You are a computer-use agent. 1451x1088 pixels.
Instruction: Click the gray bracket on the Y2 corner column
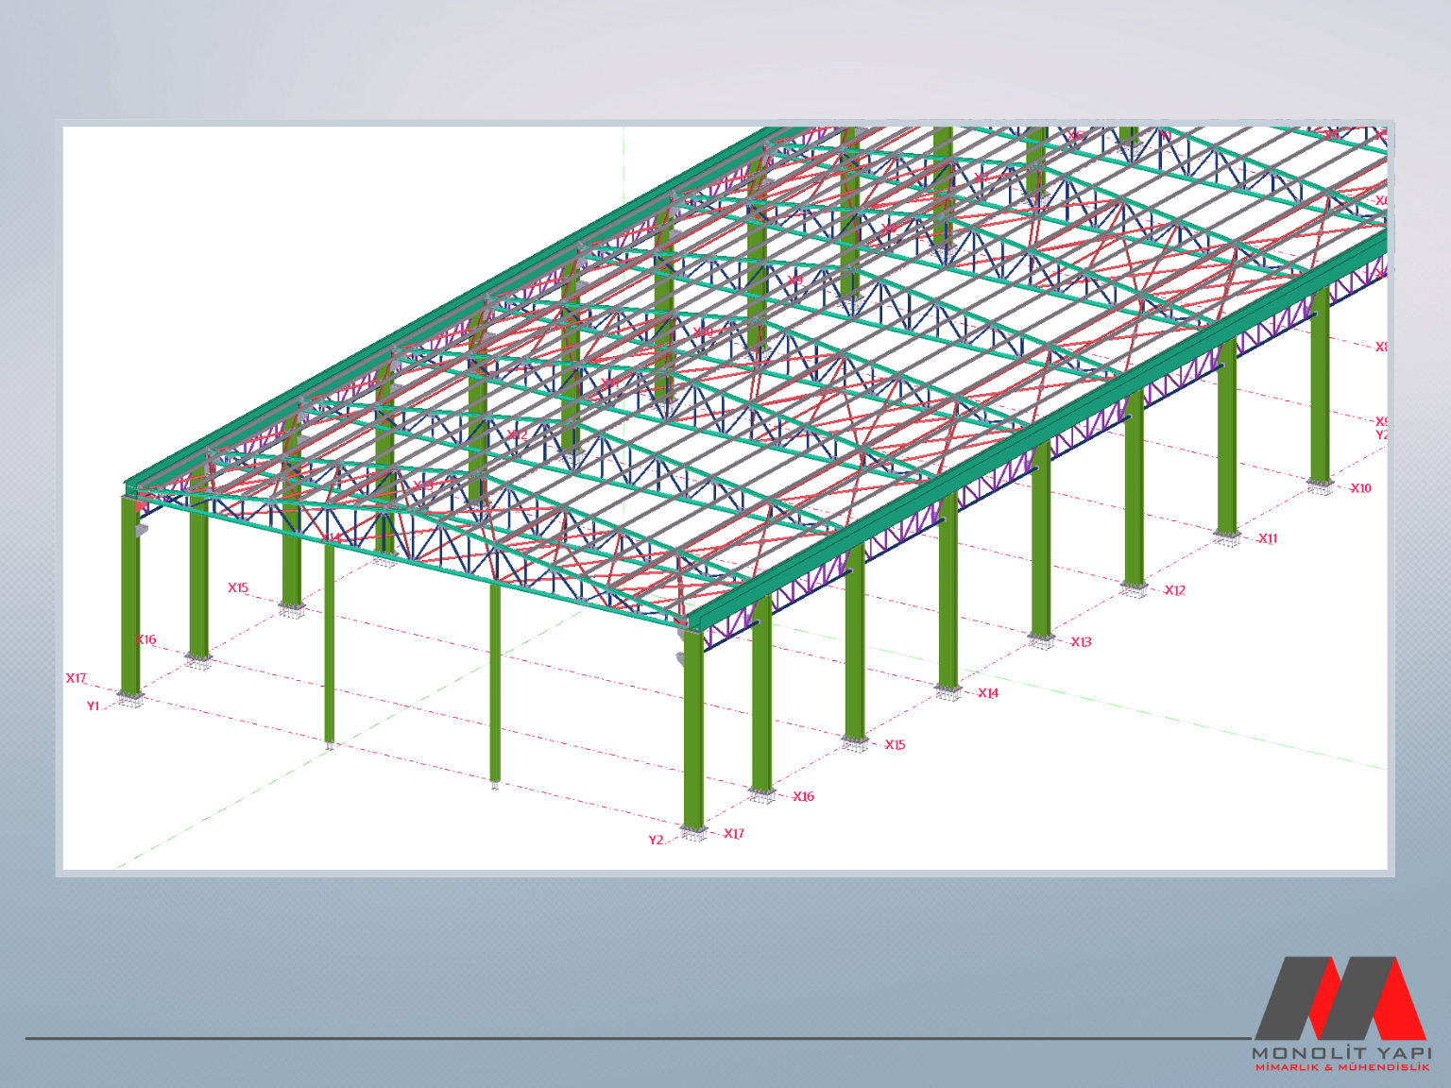(680, 657)
